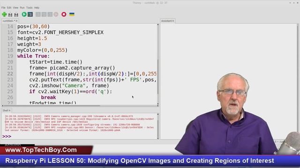Click the green New file plus icon
The height and width of the screenshot is (168, 300).
tap(4, 14)
